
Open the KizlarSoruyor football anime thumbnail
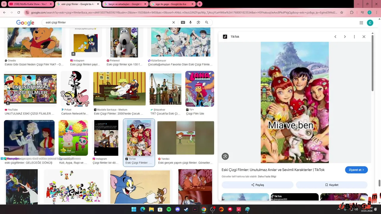181,42
